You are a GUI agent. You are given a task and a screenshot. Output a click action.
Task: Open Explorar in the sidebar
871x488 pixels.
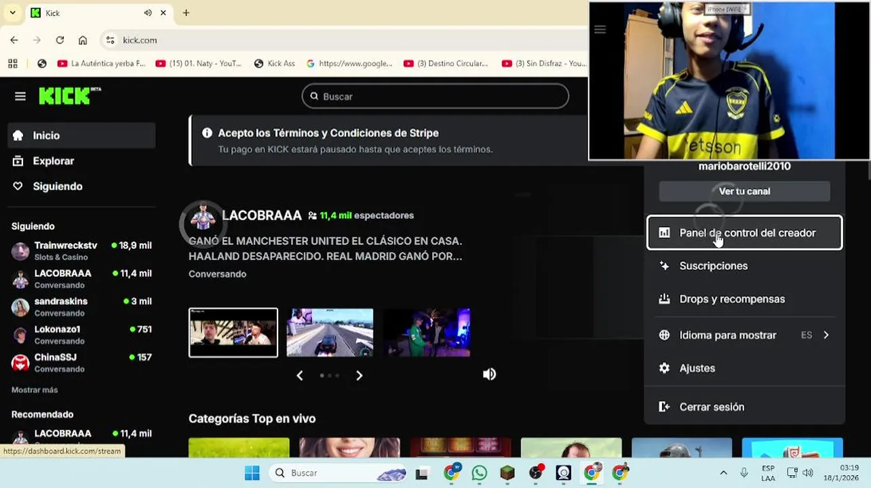[x=81, y=161]
